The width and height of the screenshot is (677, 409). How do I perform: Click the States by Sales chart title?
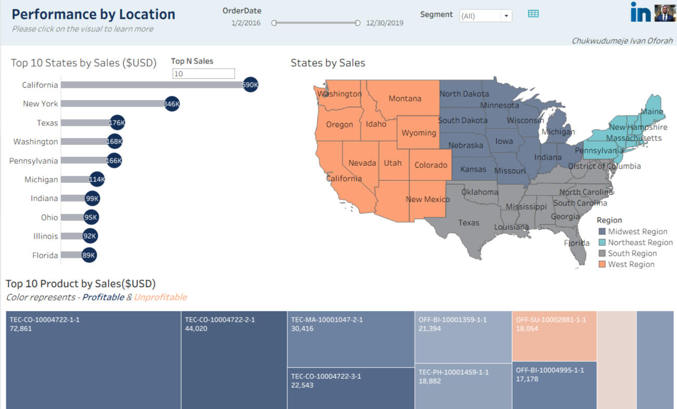328,63
